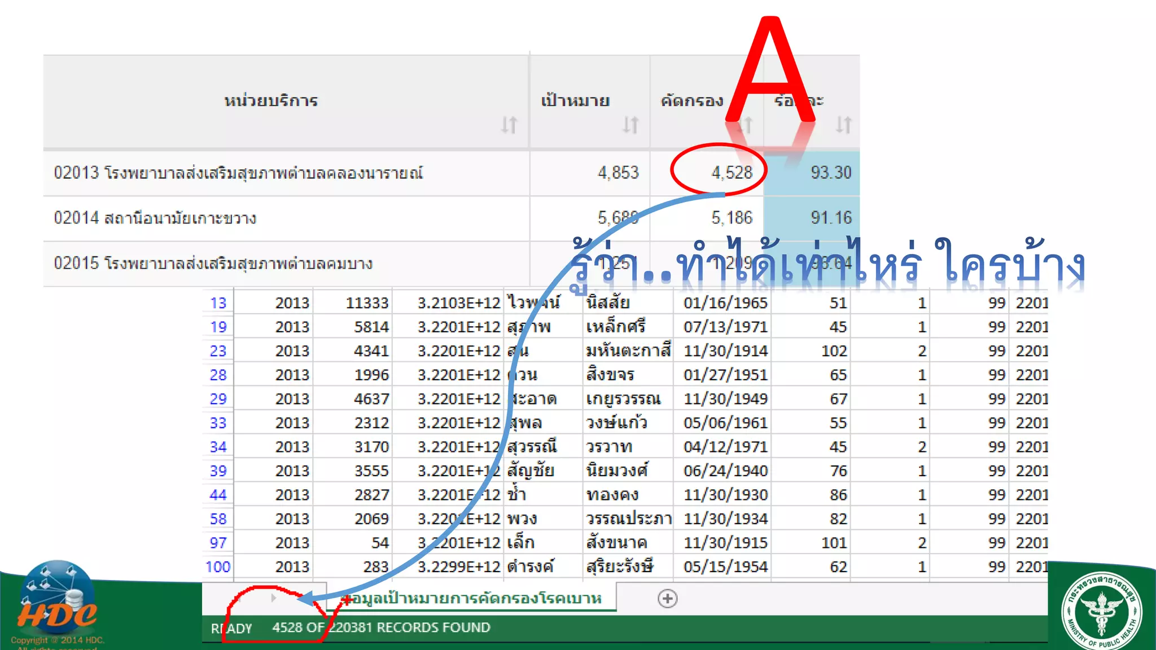Select row 02013 โรงพยาบาลส่งเสริมสุขภาพตำบลคลองนารายณ์

238,173
